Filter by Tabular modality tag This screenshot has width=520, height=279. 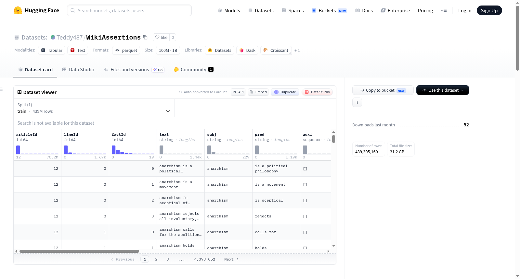[52, 50]
